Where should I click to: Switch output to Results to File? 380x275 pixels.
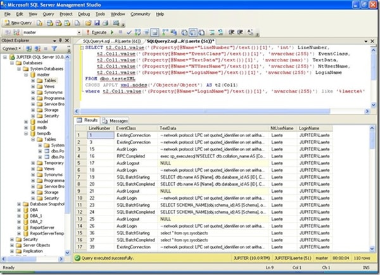tap(201, 32)
